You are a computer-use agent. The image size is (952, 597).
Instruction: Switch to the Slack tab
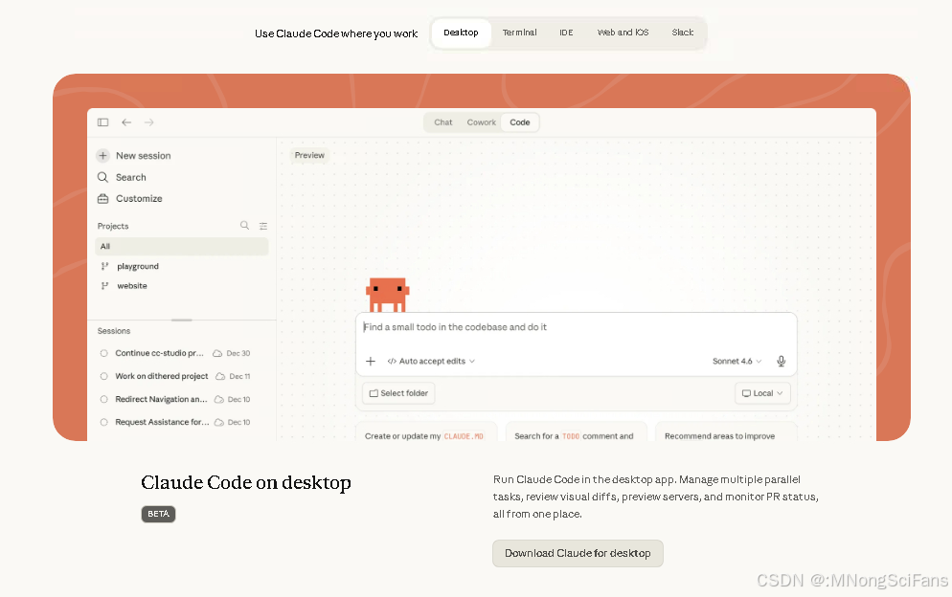[x=683, y=33]
